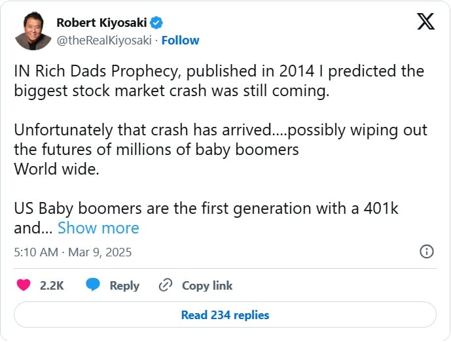
Task: Click the X logo icon
Action: coord(425,22)
